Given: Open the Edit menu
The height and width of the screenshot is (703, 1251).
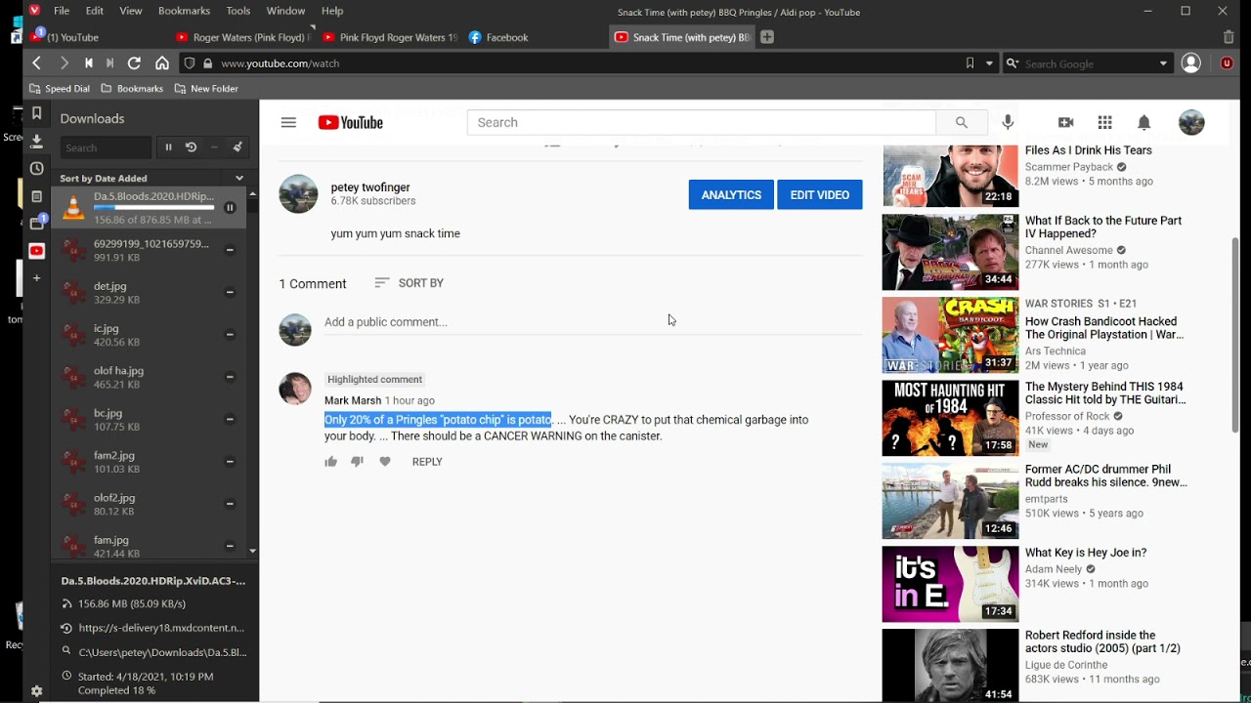Looking at the screenshot, I should point(95,11).
